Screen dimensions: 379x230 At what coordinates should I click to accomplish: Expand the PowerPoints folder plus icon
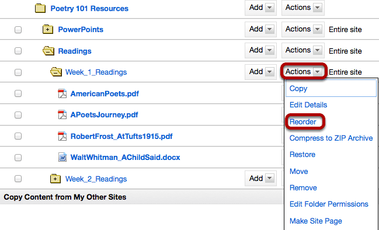(48, 29)
